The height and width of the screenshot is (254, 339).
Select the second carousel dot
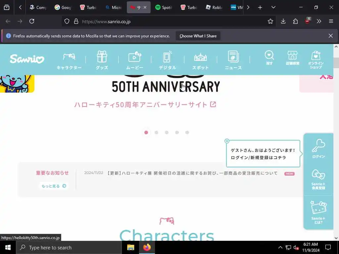[156, 132]
